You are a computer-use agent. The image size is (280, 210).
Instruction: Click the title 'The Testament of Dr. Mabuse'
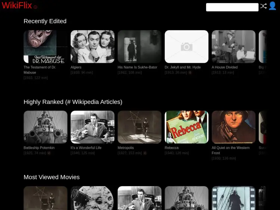[x=40, y=70]
